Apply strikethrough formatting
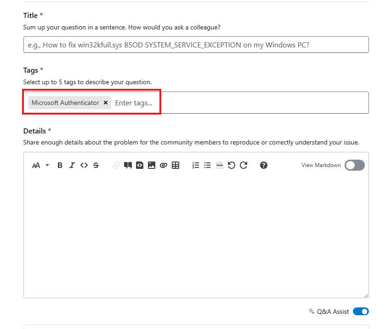This screenshot has width=391, height=329. coord(96,165)
